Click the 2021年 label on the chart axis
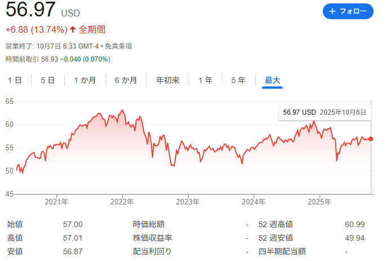This screenshot has width=386, height=261. (56, 202)
